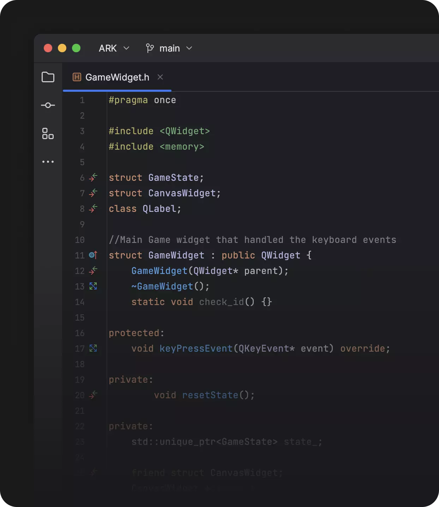Click the gutter icon on line 12

(x=93, y=270)
